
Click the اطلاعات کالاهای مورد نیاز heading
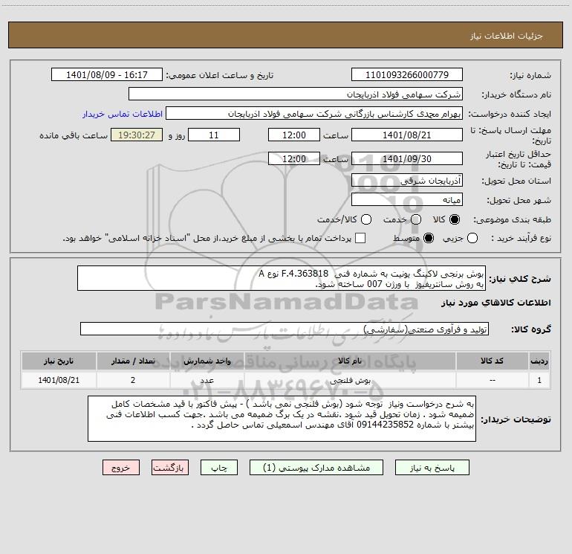[495, 303]
